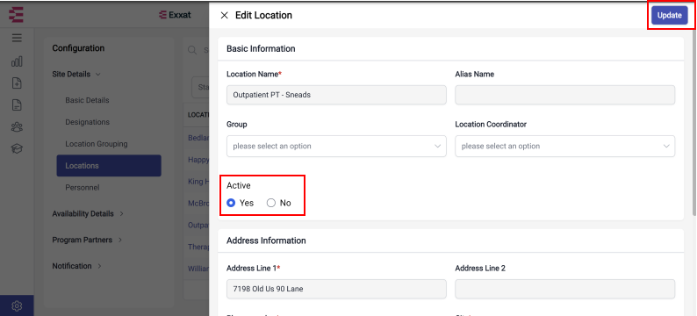Collapse the Site Details section
The image size is (697, 316).
76,75
